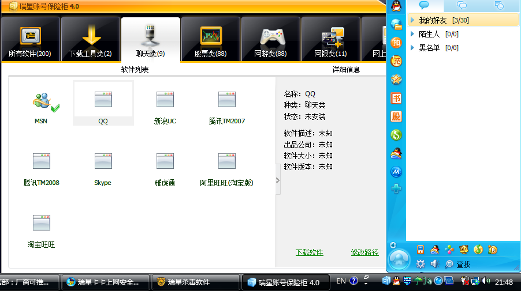The height and width of the screenshot is (291, 521).
Task: Open the 所有软件(200) category tab
Action: point(30,39)
